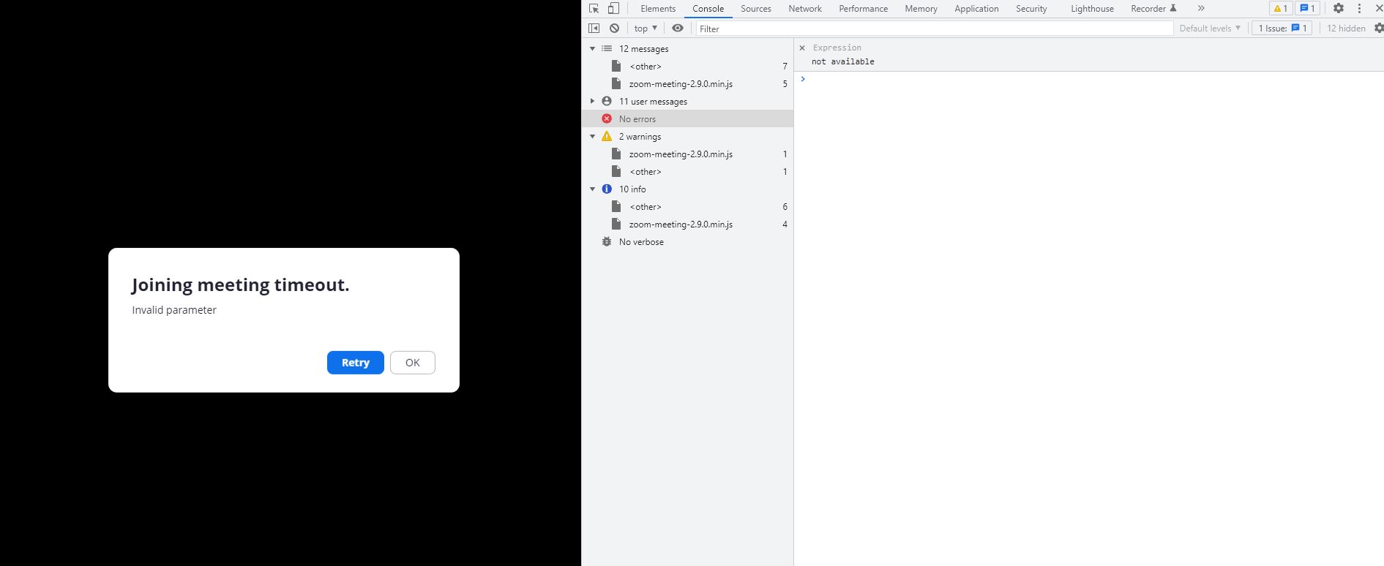1384x566 pixels.
Task: Select <other> under 2 warnings
Action: click(688, 172)
